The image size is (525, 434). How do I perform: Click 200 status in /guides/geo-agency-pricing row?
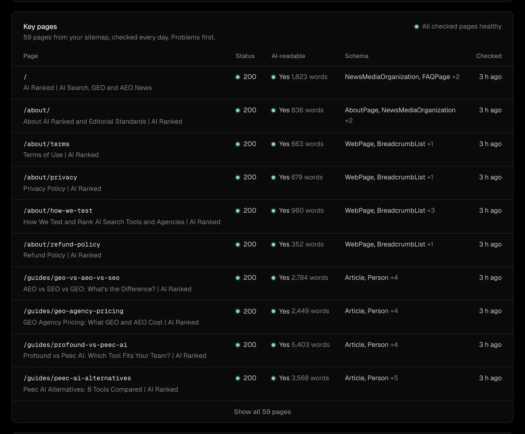click(x=250, y=311)
